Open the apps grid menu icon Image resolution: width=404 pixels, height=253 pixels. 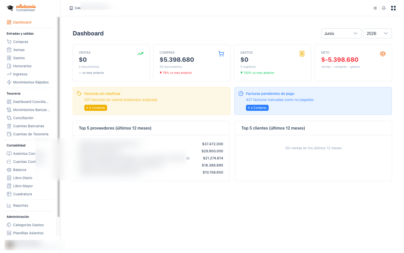393,8
